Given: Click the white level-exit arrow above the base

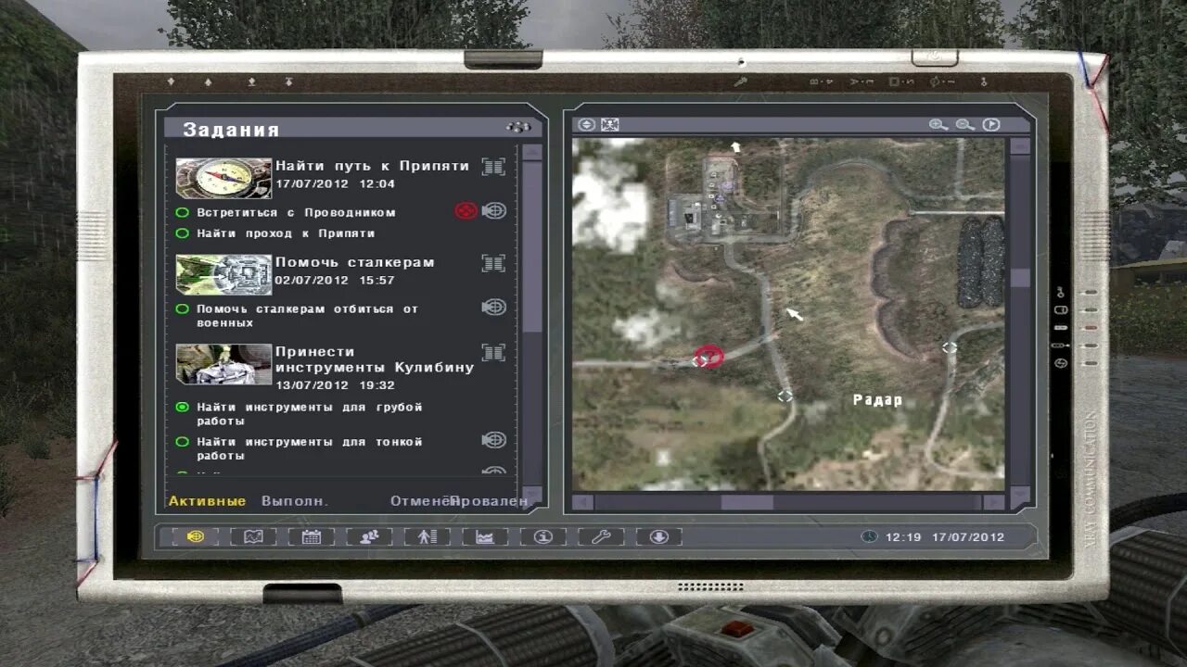Looking at the screenshot, I should [735, 146].
